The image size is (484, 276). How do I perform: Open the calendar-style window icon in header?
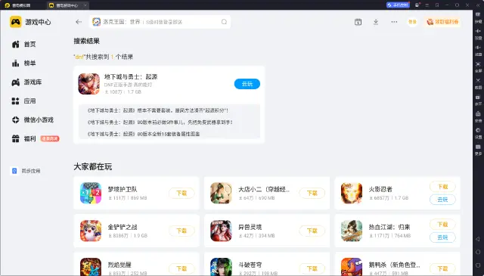tap(358, 22)
